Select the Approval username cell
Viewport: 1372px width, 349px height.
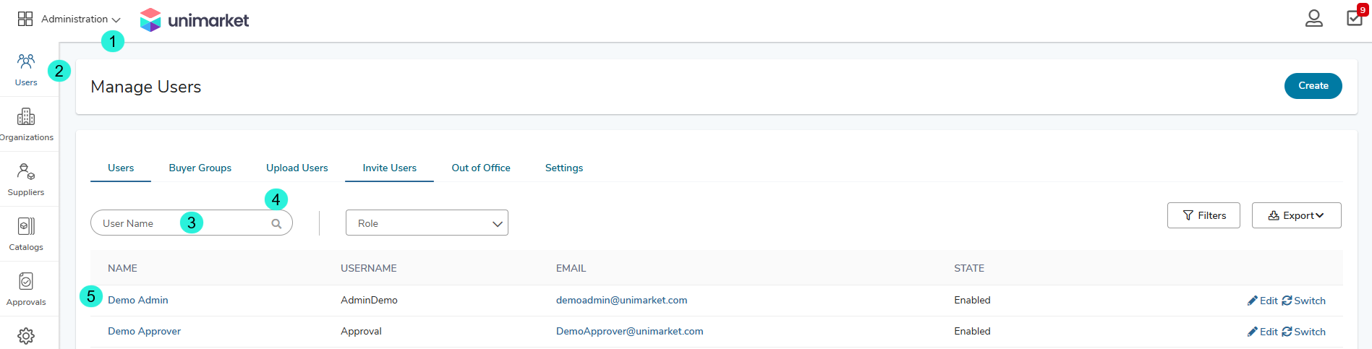(x=361, y=331)
